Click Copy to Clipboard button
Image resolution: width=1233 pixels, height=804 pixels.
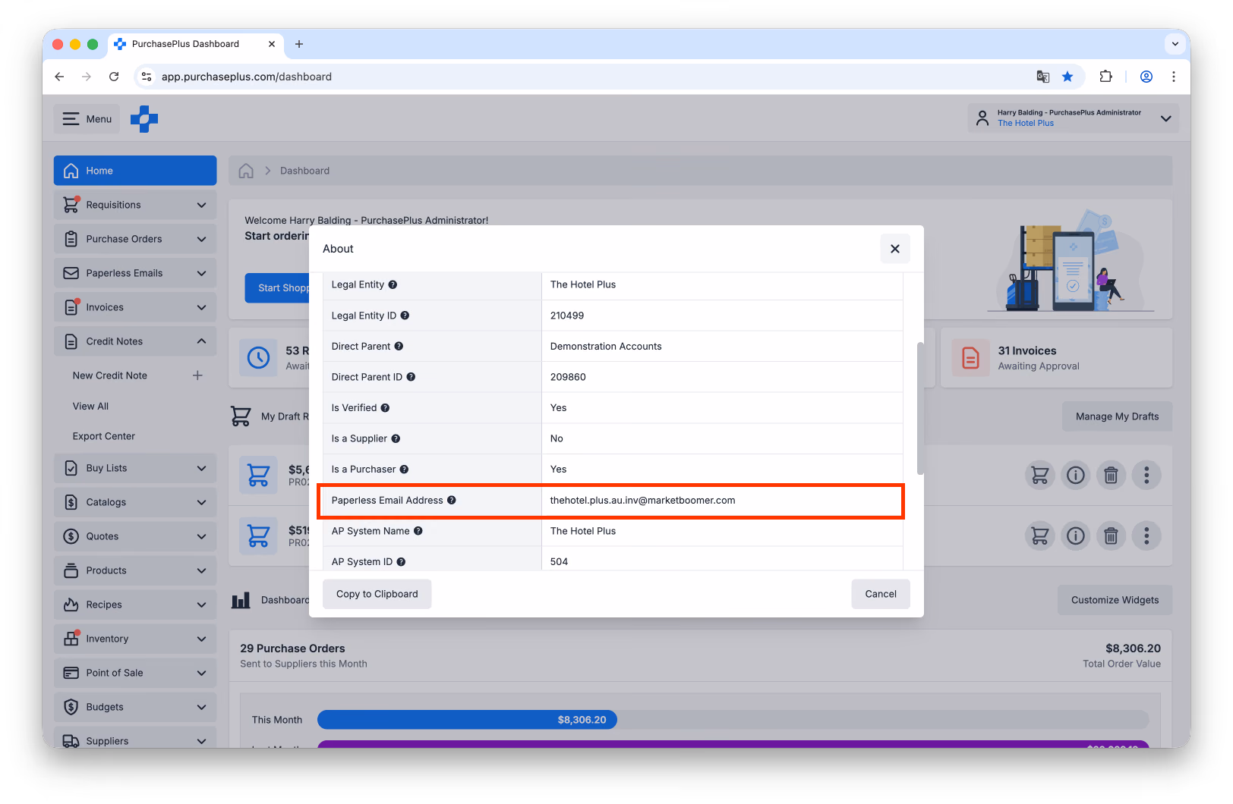377,594
